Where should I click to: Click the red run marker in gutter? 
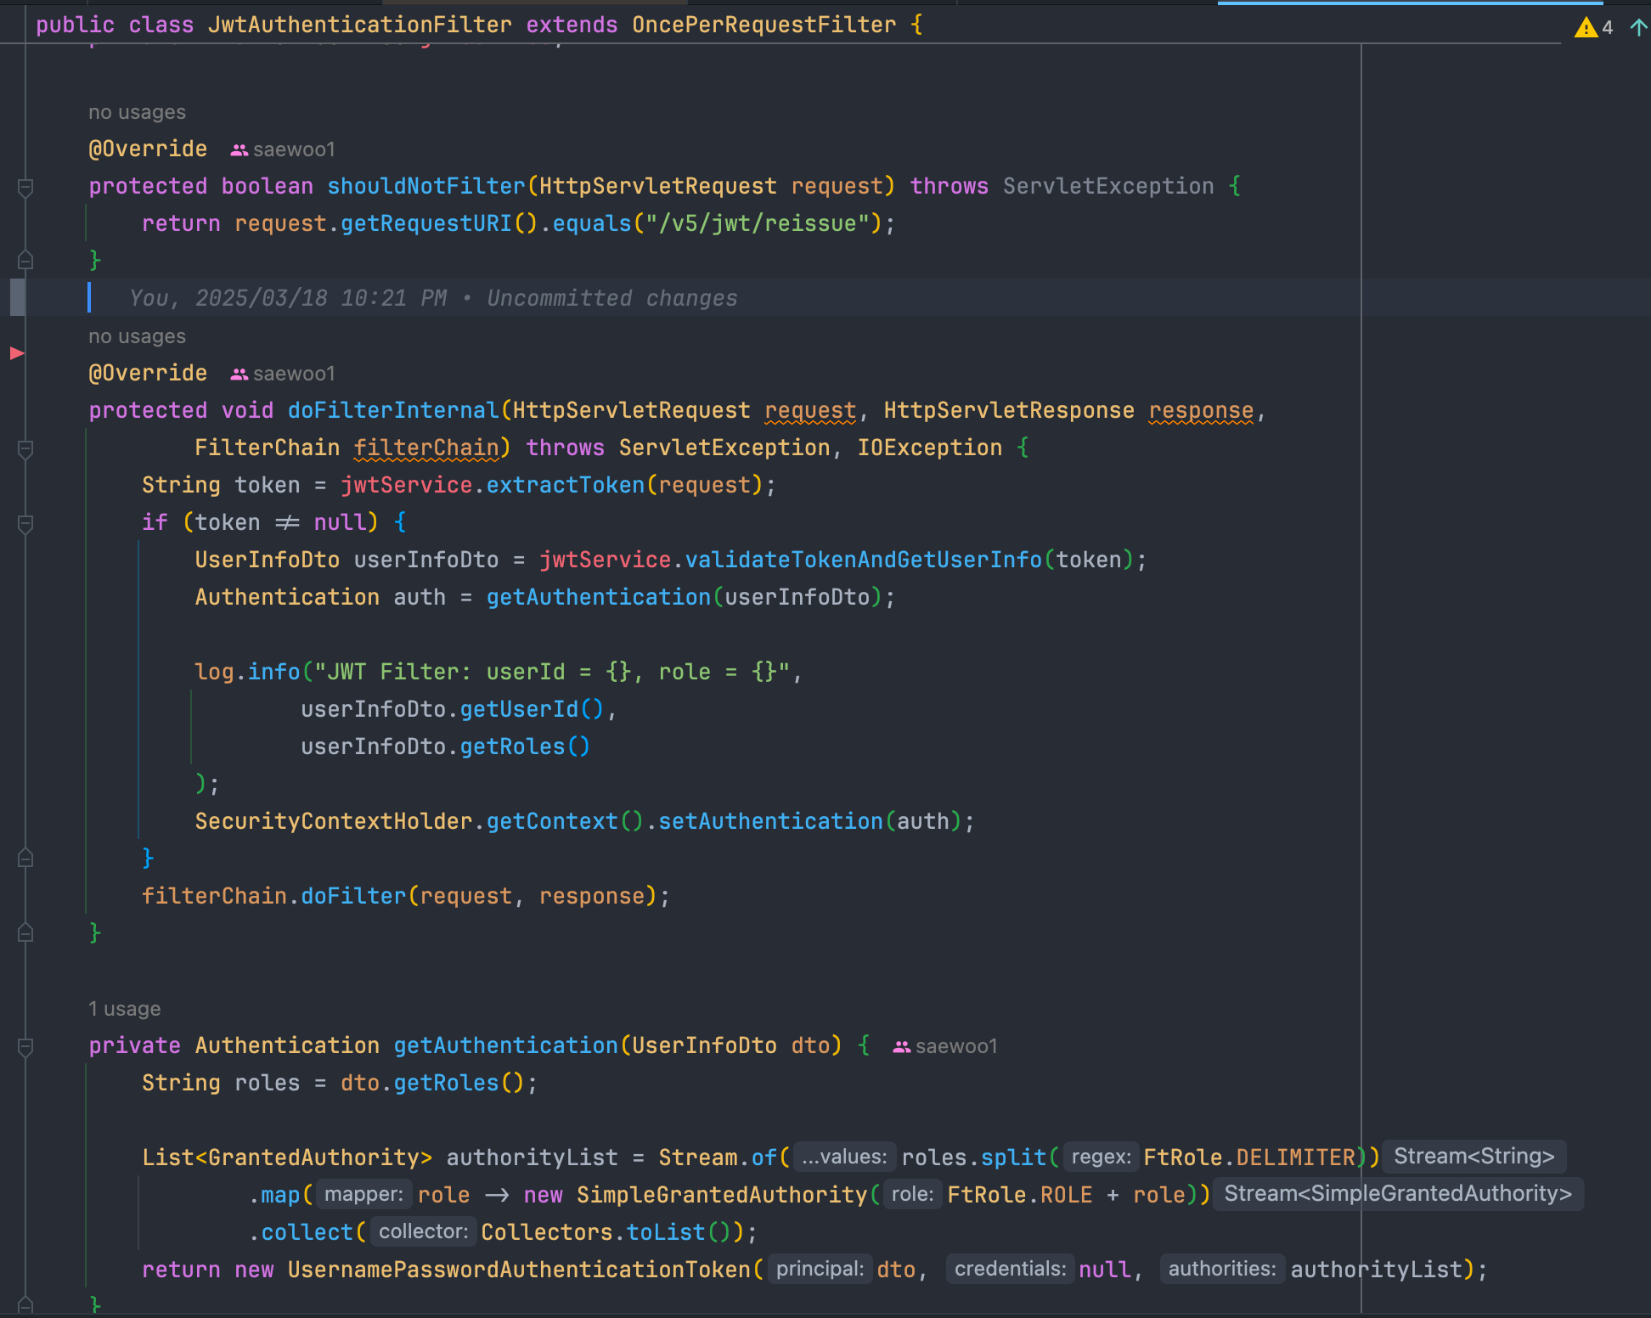click(x=17, y=353)
